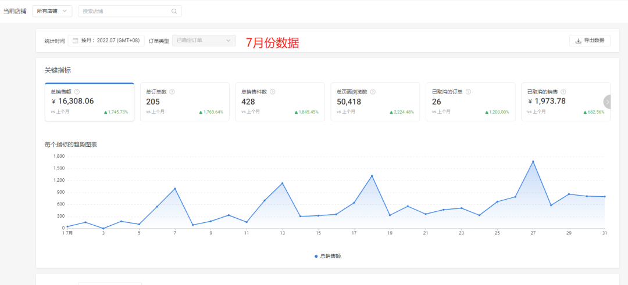Click the ▲1,745.73% growth value
The width and height of the screenshot is (628, 285).
(116, 113)
